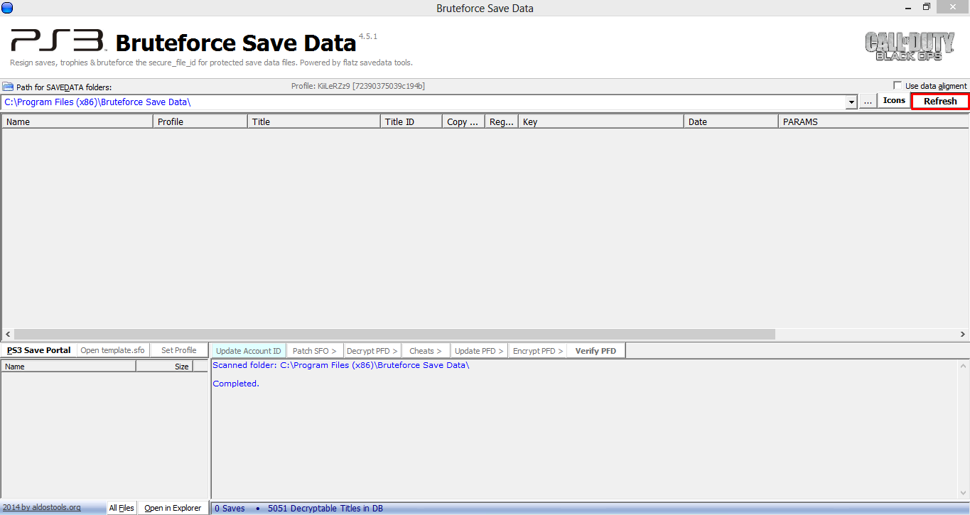Click the folder icon beside Path for SAVEDATA
The height and width of the screenshot is (515, 970).
coord(8,87)
